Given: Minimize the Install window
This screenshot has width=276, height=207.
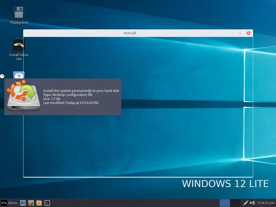Looking at the screenshot, I should [240, 33].
